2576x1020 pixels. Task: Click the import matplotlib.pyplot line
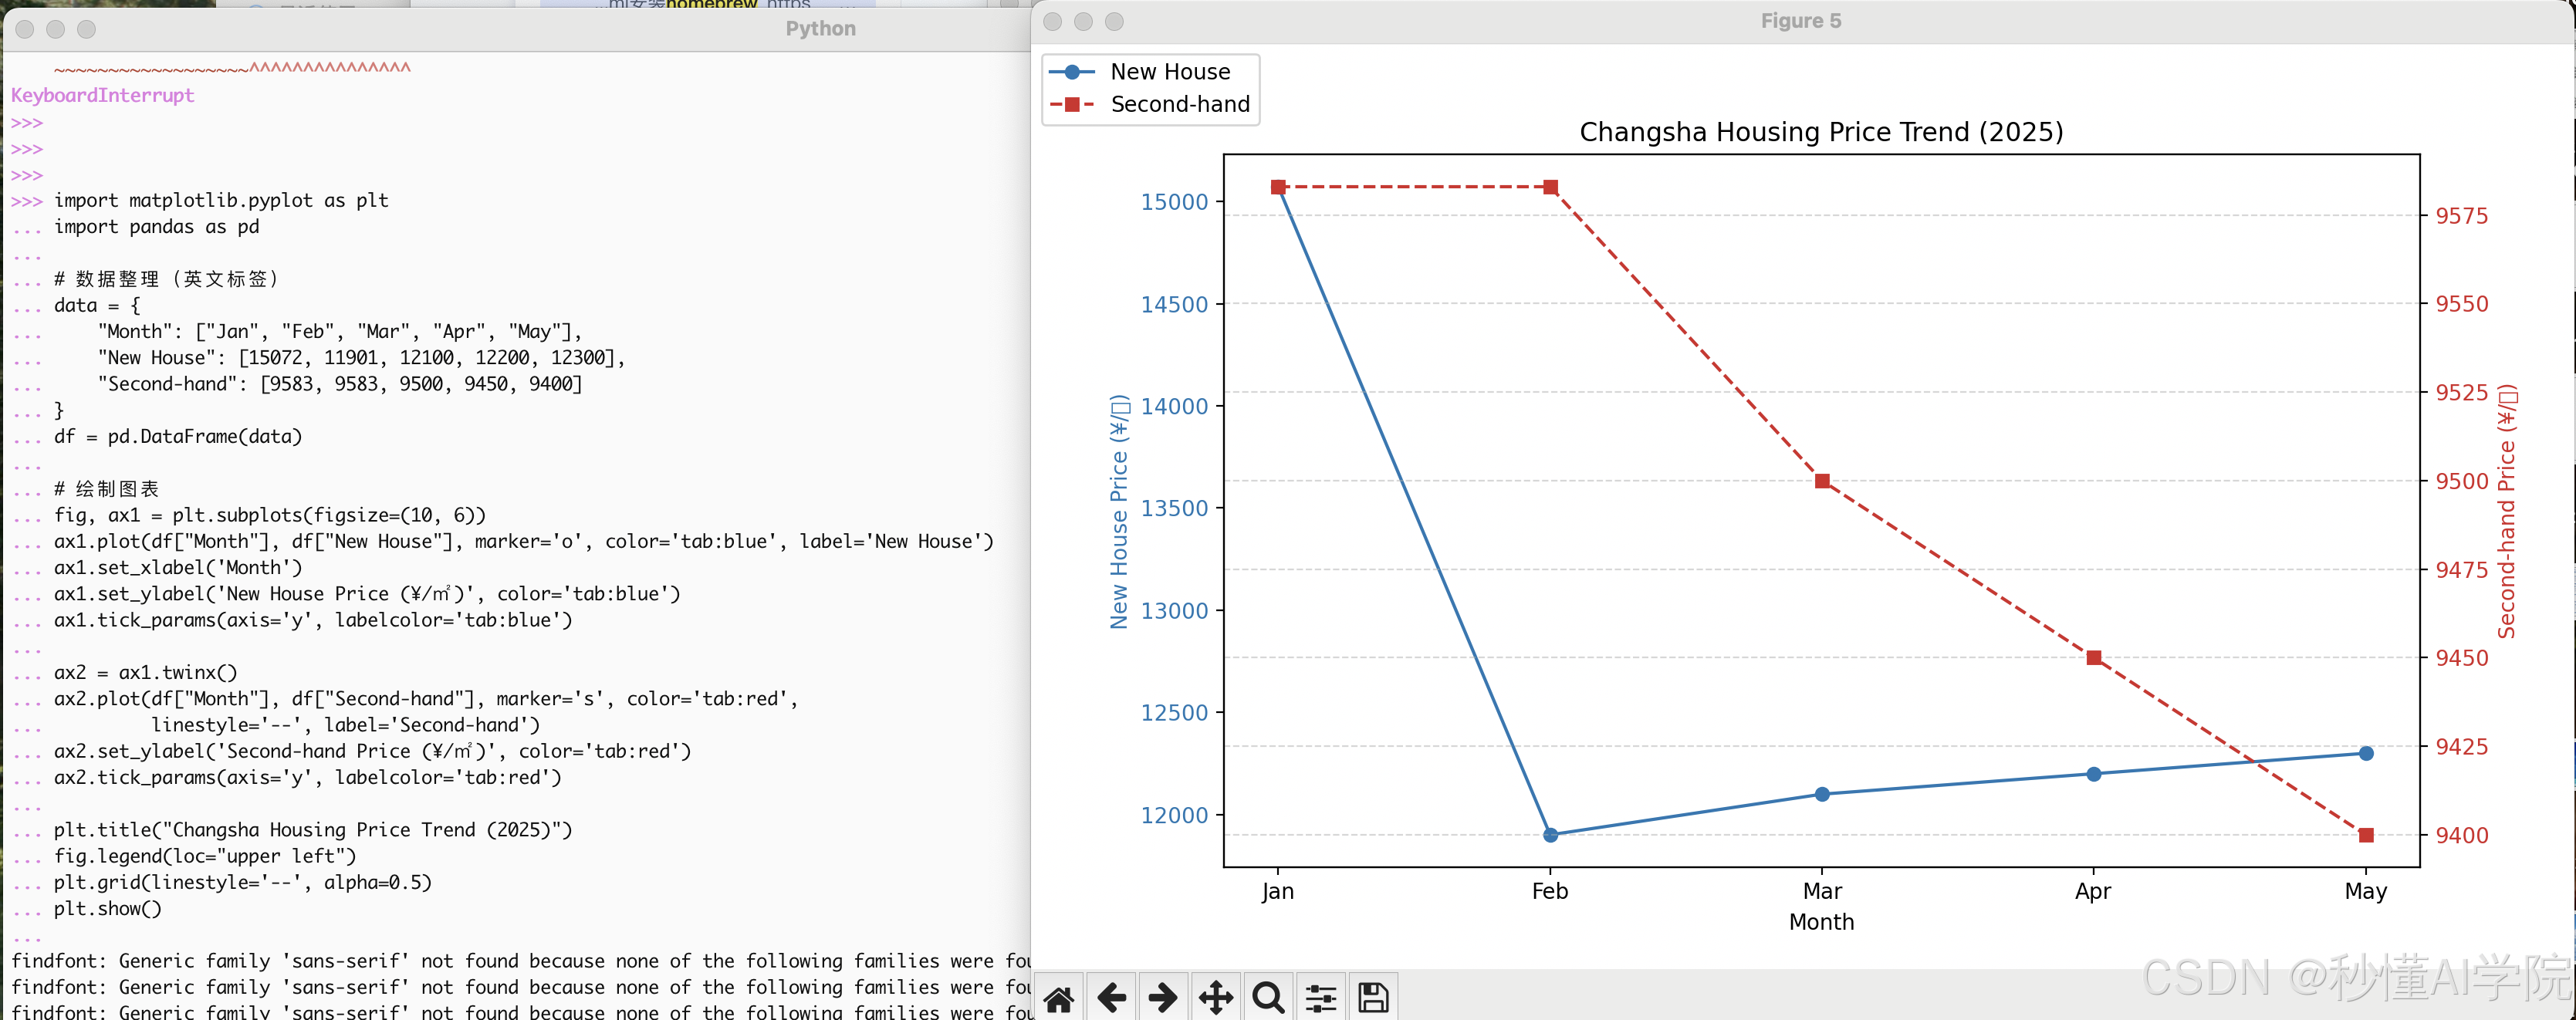coord(221,200)
